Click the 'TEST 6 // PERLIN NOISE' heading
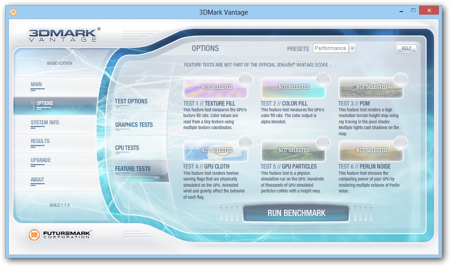The image size is (451, 267). point(364,166)
